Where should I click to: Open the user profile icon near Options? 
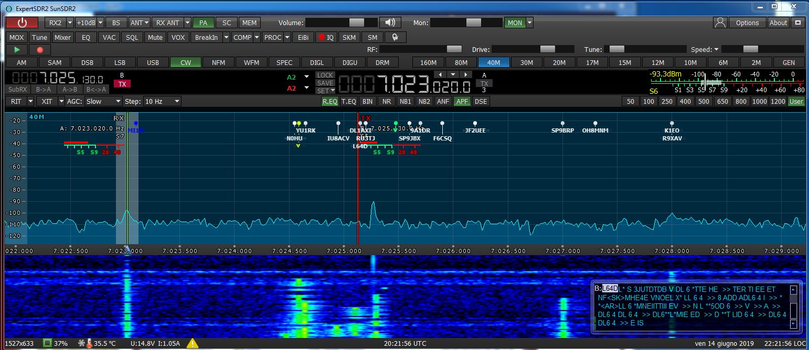click(x=720, y=23)
